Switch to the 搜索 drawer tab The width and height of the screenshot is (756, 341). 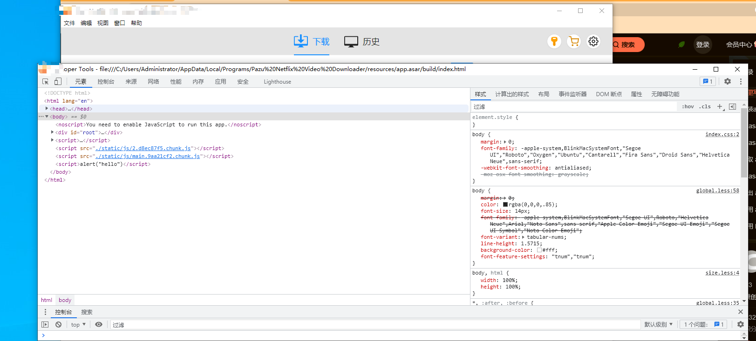[87, 312]
